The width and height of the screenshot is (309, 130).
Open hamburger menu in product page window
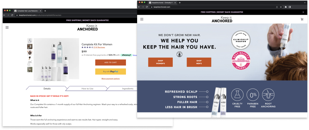7,28
